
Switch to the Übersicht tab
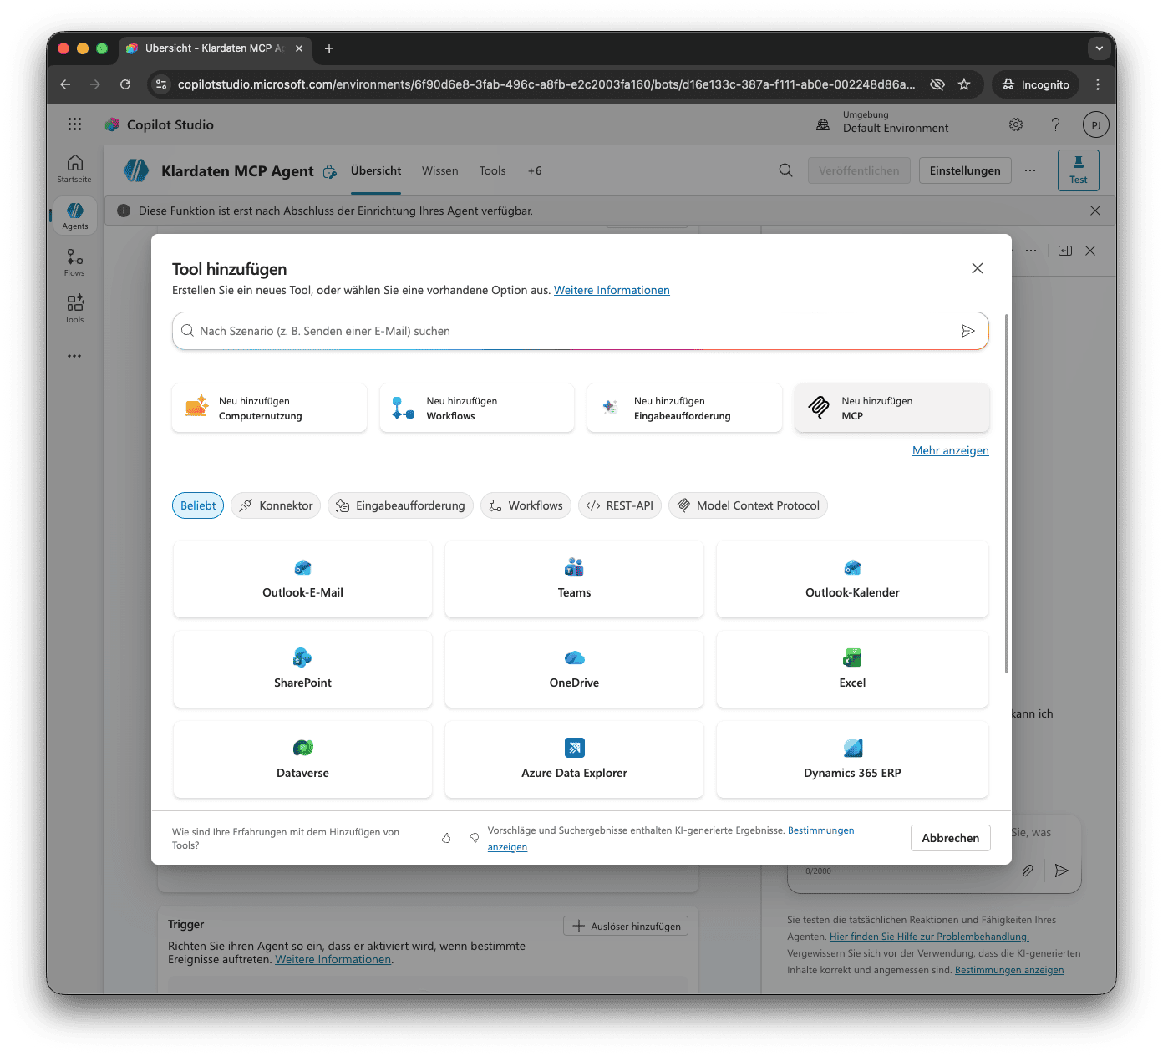pyautogui.click(x=376, y=170)
